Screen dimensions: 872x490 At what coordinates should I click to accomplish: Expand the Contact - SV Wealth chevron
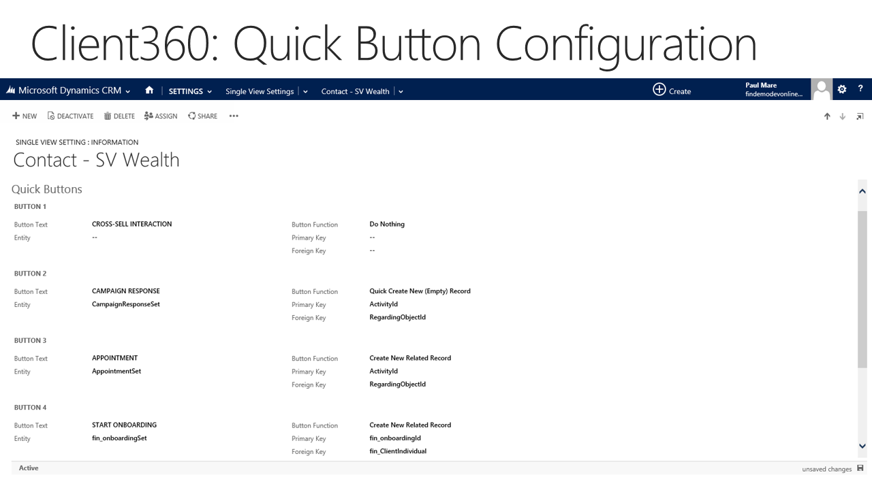tap(401, 91)
